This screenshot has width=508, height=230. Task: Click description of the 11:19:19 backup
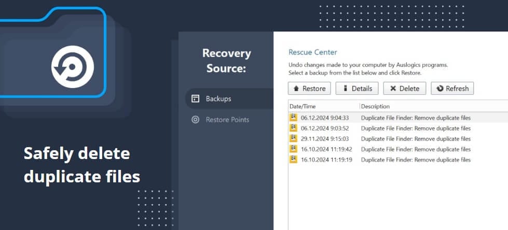(416, 160)
